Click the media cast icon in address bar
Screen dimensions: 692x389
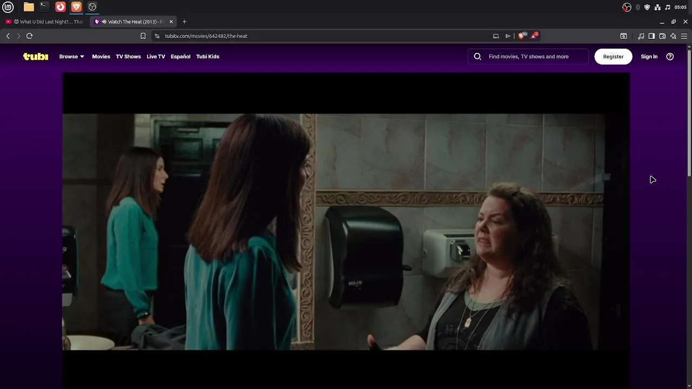(496, 36)
